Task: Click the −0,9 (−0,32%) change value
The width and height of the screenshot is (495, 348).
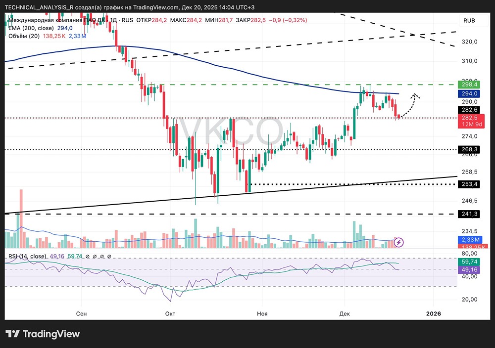Action: (288, 20)
